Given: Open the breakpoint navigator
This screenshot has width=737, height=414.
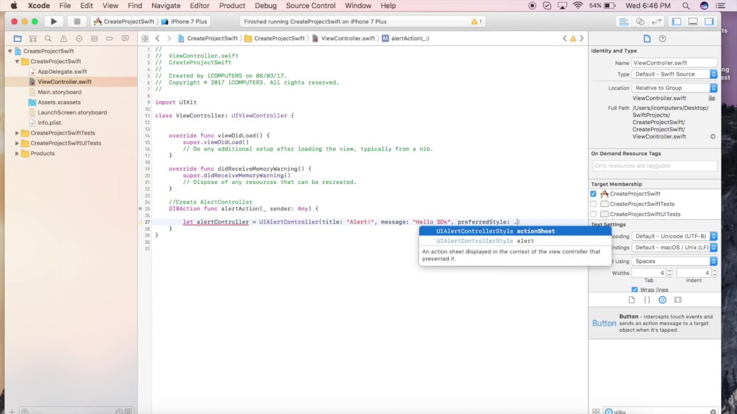Looking at the screenshot, I should click(x=109, y=39).
